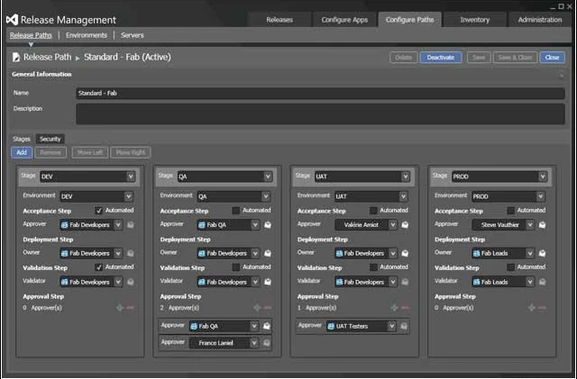This screenshot has width=577, height=379.
Task: Click the email icon beside UAT Deployment Owner
Action: 405,253
